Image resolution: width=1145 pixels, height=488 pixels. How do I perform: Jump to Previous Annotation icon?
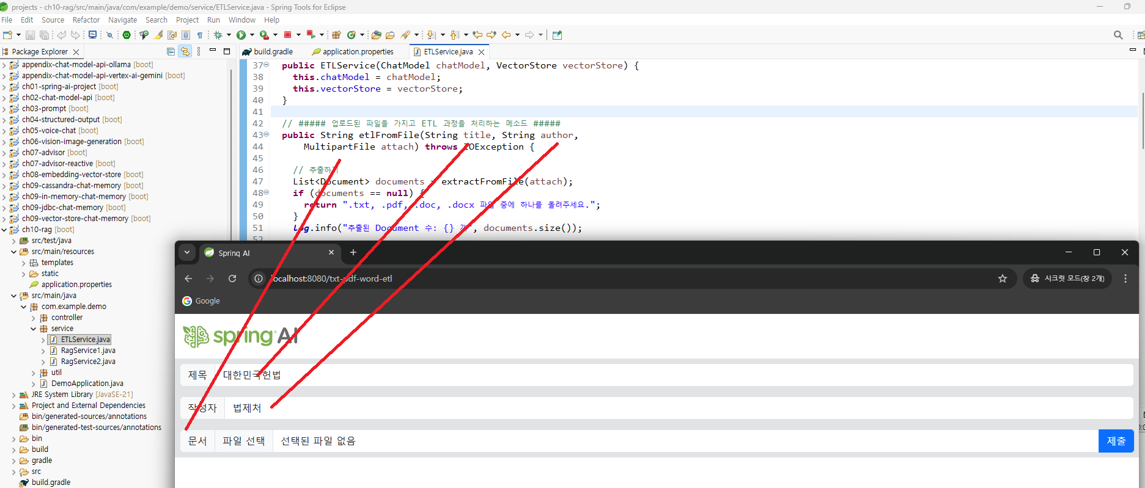click(x=454, y=35)
